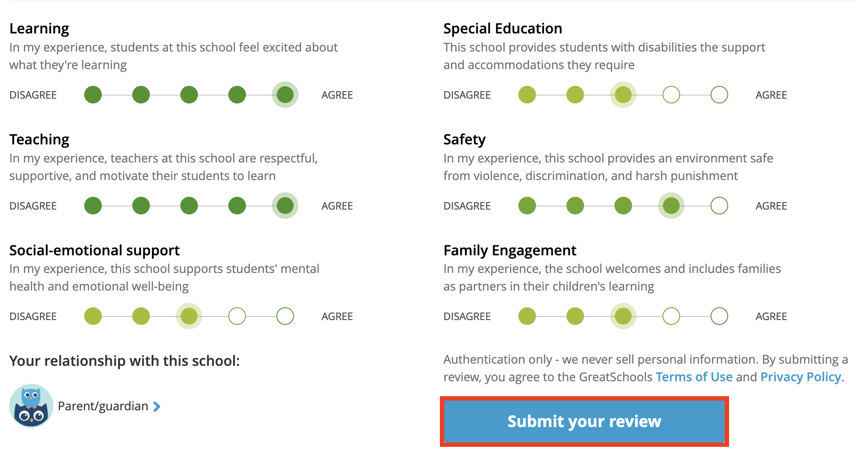Select the second Safety rating dot

575,206
